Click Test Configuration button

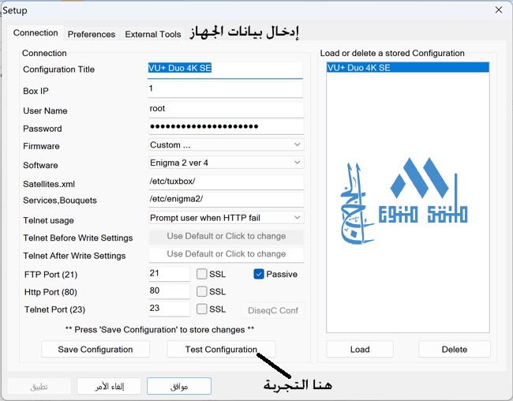coord(221,349)
